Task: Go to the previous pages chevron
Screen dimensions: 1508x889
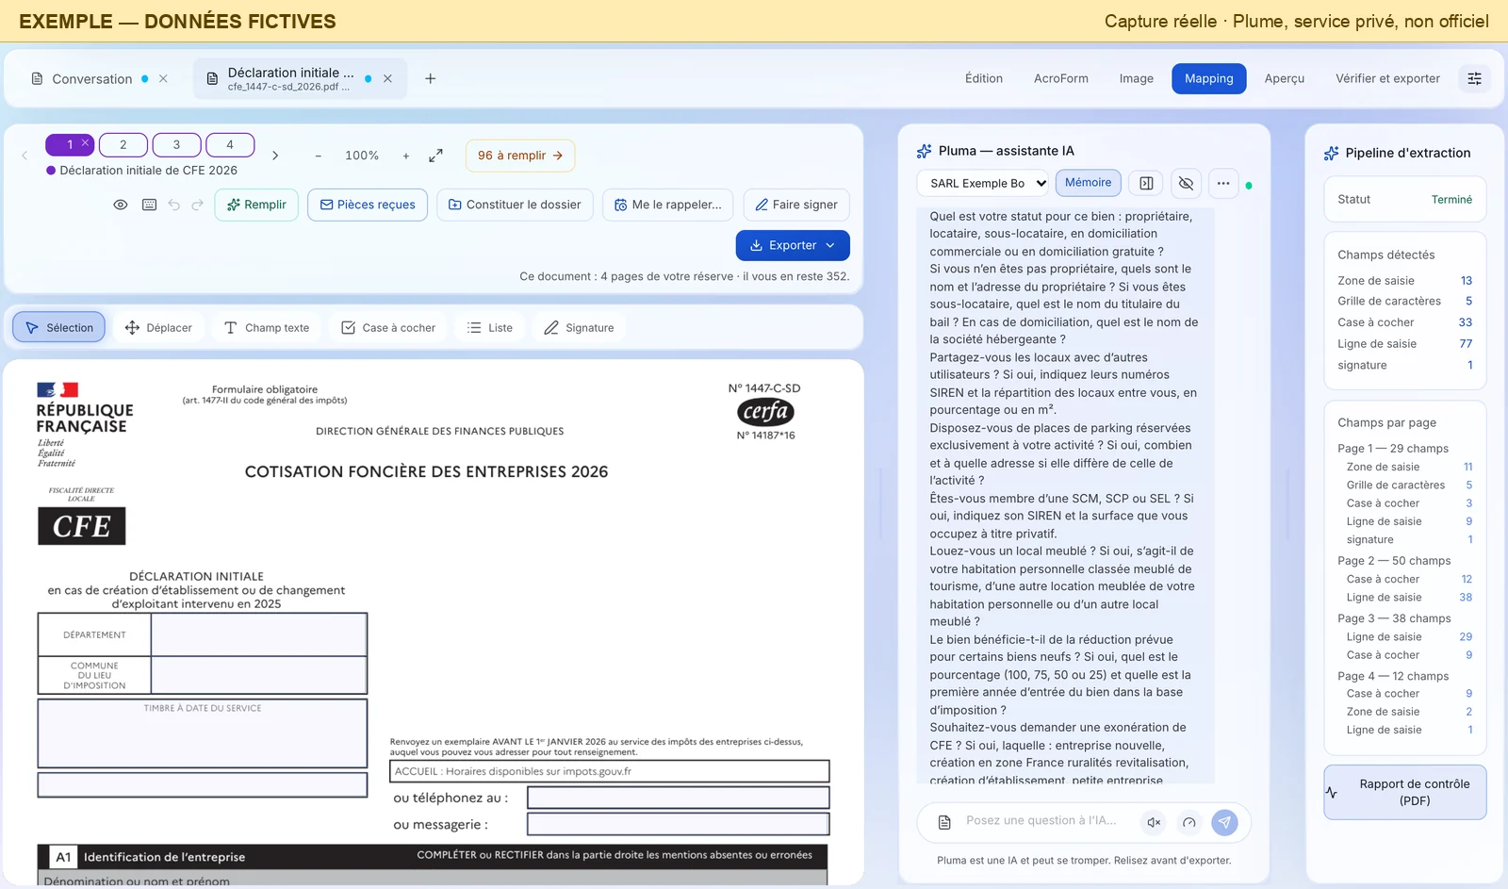Action: [x=25, y=156]
